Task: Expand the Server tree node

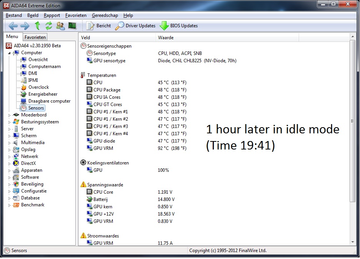Action: (9, 129)
